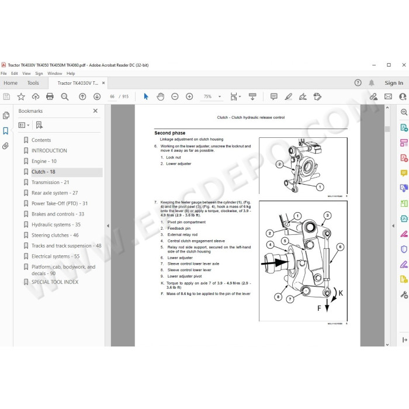Show the attachments paperclip panel
Viewport: 409px width, 409px height.
click(x=6, y=146)
